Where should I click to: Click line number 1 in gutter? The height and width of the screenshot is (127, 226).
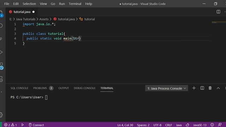15,24
